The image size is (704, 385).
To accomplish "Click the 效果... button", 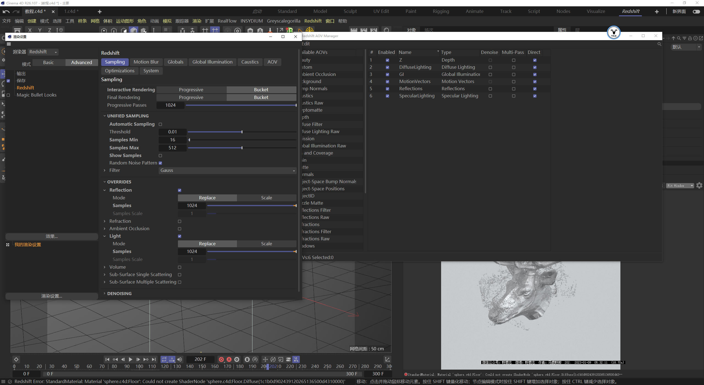I will pyautogui.click(x=52, y=236).
